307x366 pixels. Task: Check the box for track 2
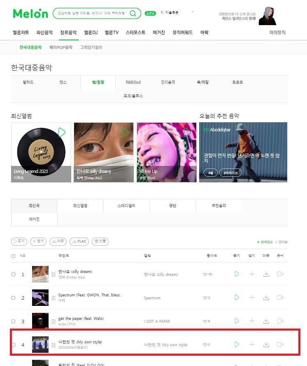(13, 298)
